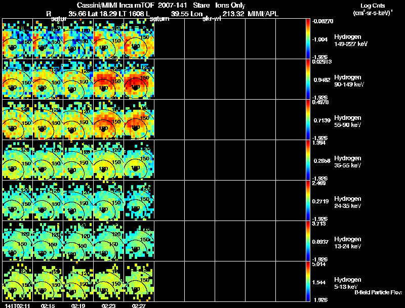This screenshot has width=405, height=308.
Task: Click the color bar beside Hydrogen 90-149 keV
Action: point(308,79)
